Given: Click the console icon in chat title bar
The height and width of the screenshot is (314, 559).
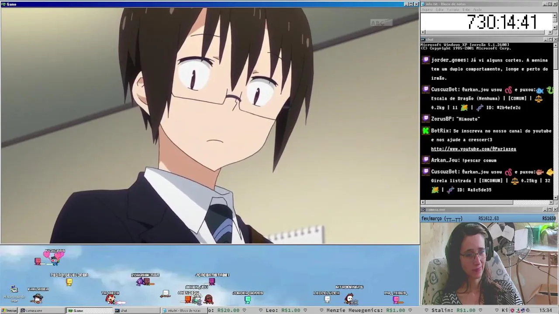Looking at the screenshot, I should coord(423,40).
